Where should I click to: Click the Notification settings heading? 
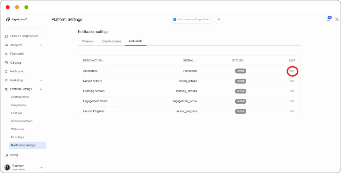coord(93,32)
